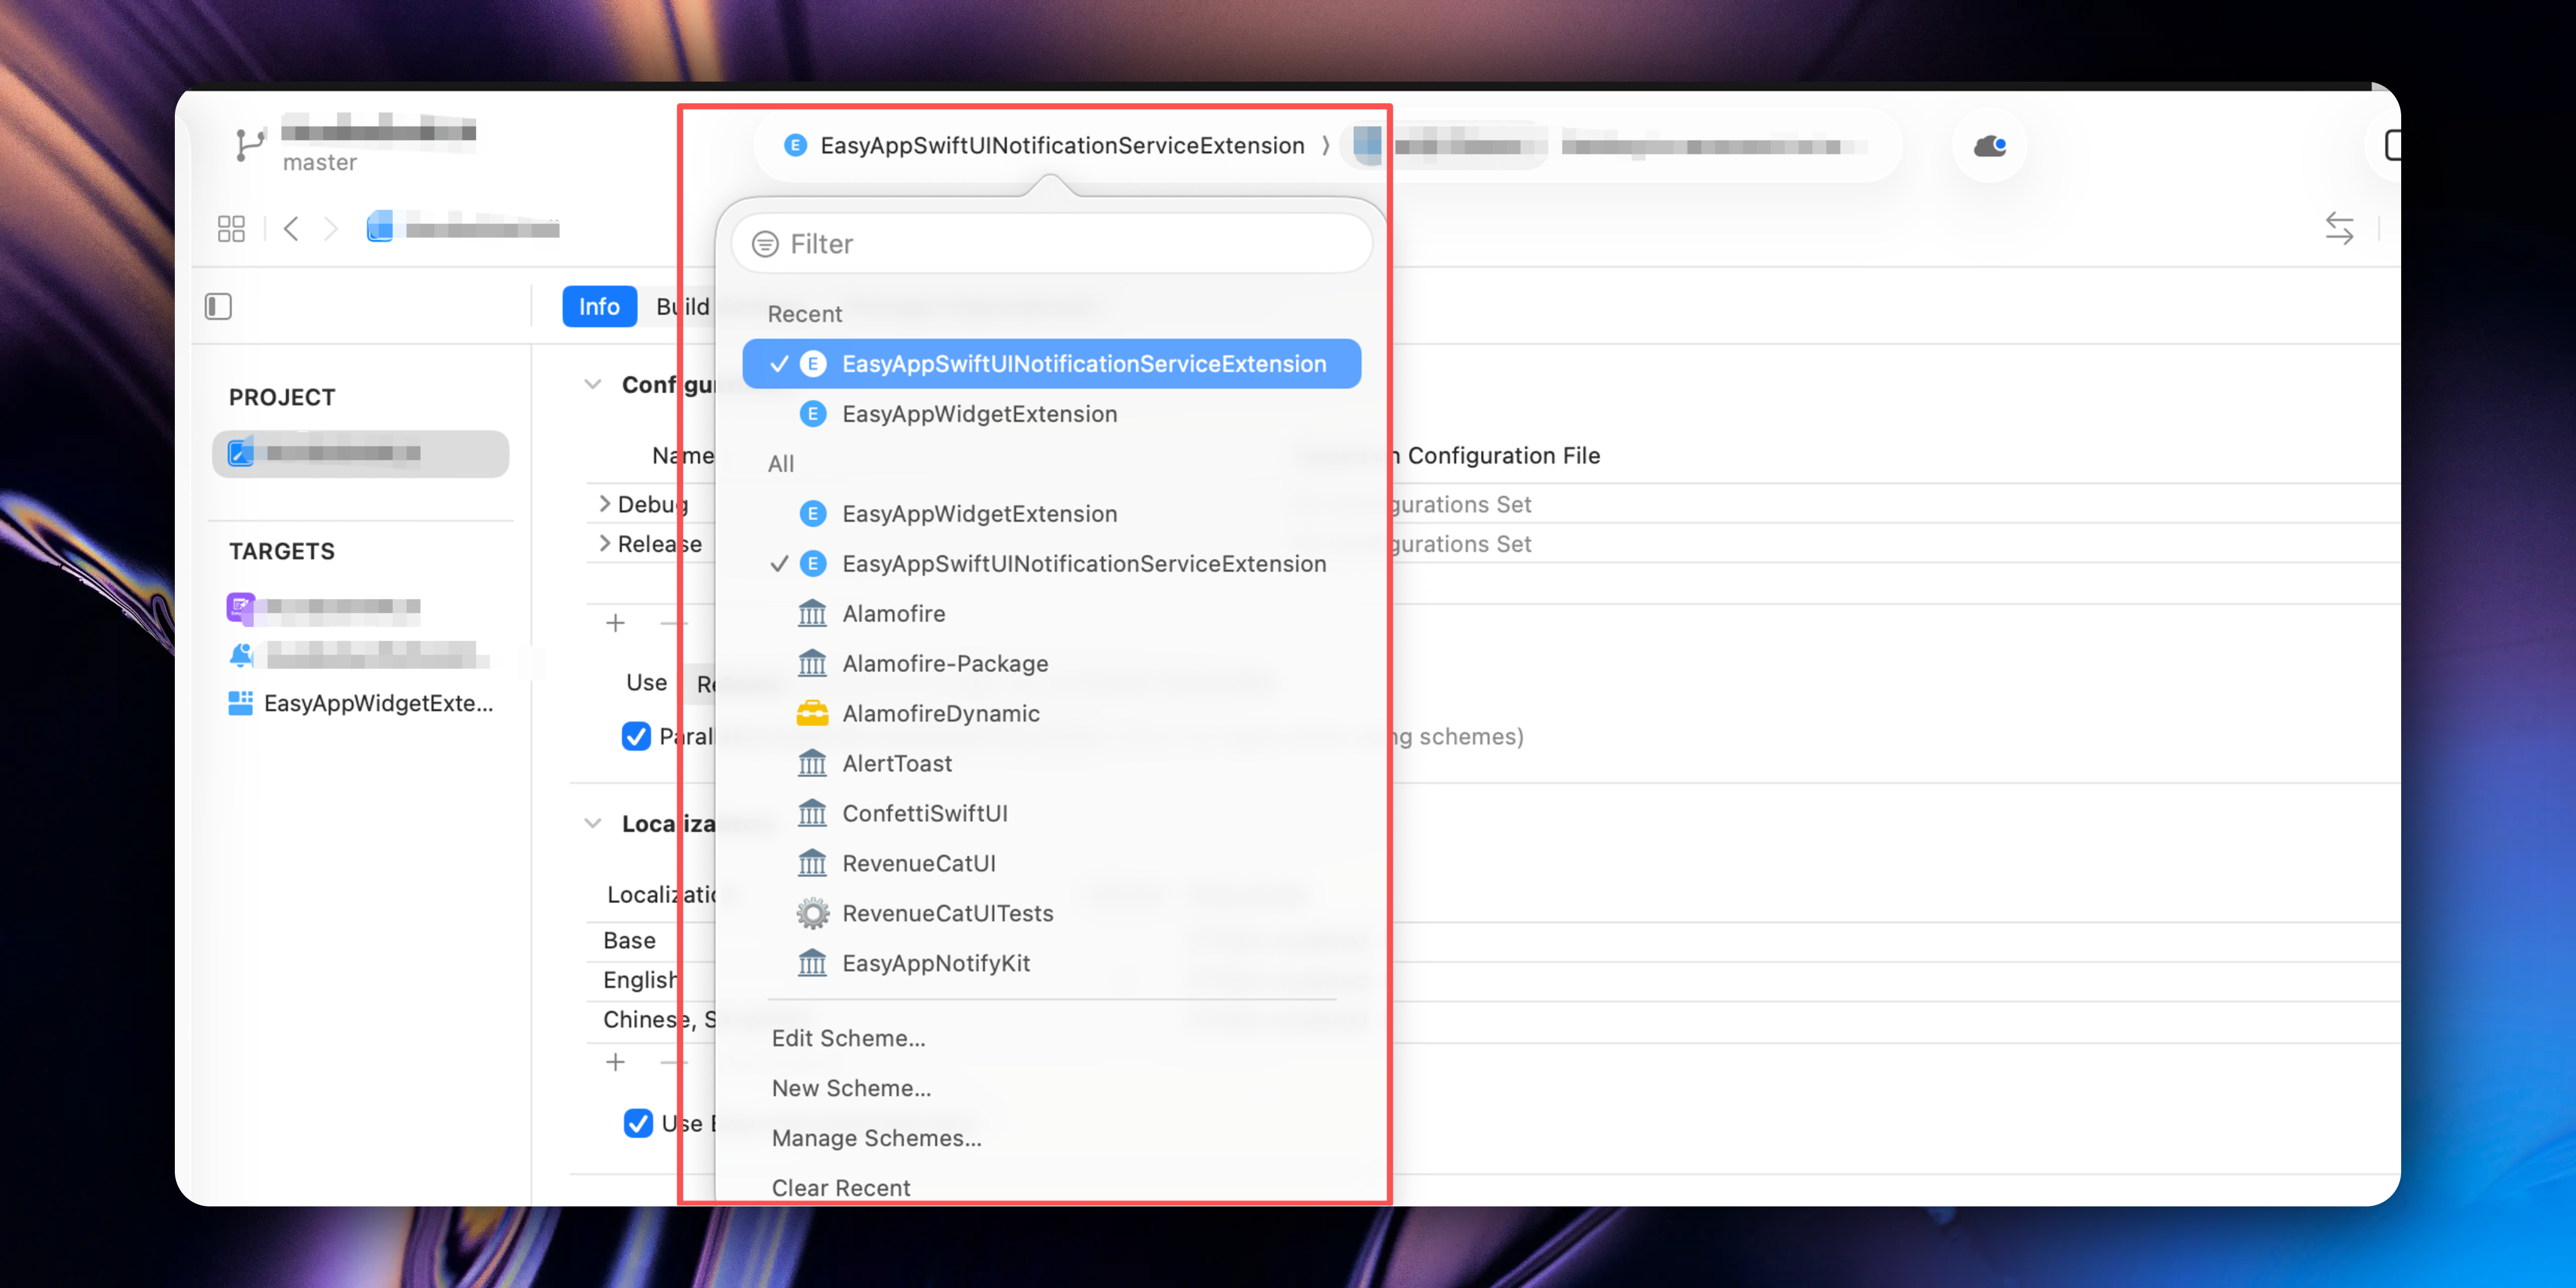
Task: Expand the Debug configuration row
Action: [x=605, y=503]
